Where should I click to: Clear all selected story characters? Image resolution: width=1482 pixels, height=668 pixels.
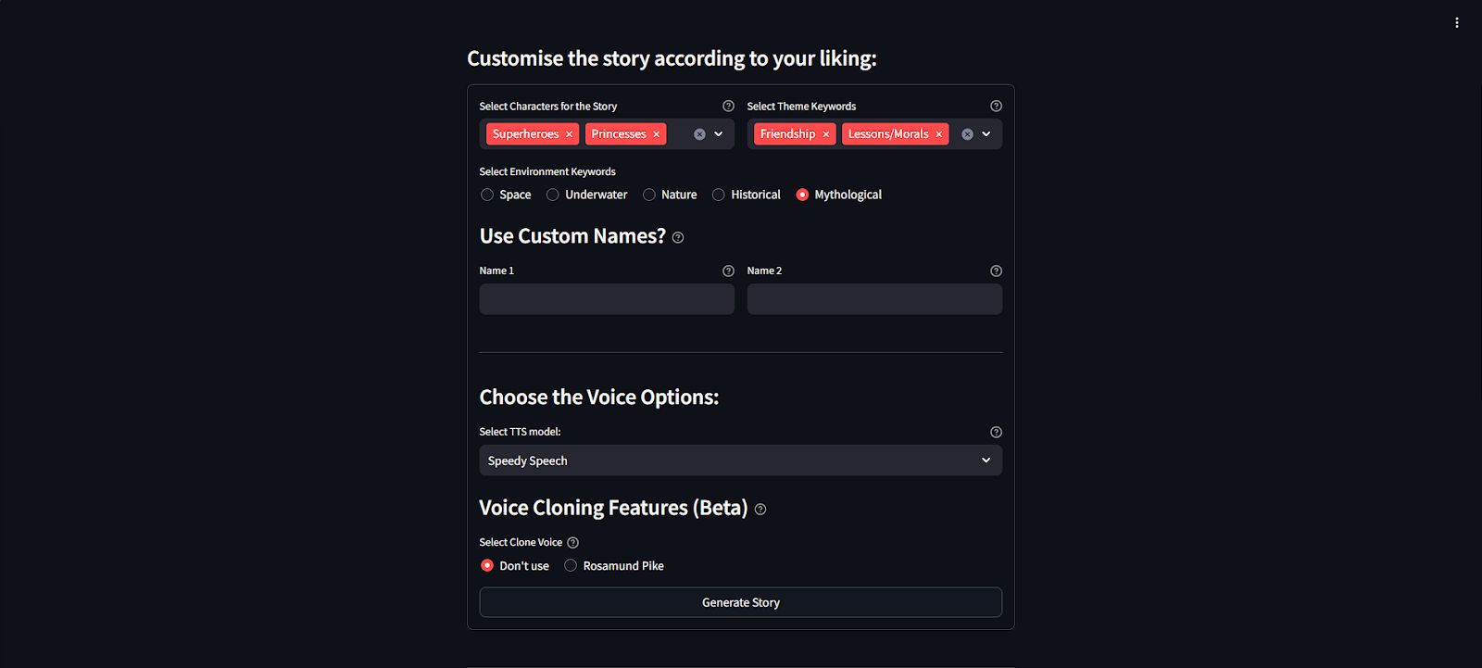[699, 134]
